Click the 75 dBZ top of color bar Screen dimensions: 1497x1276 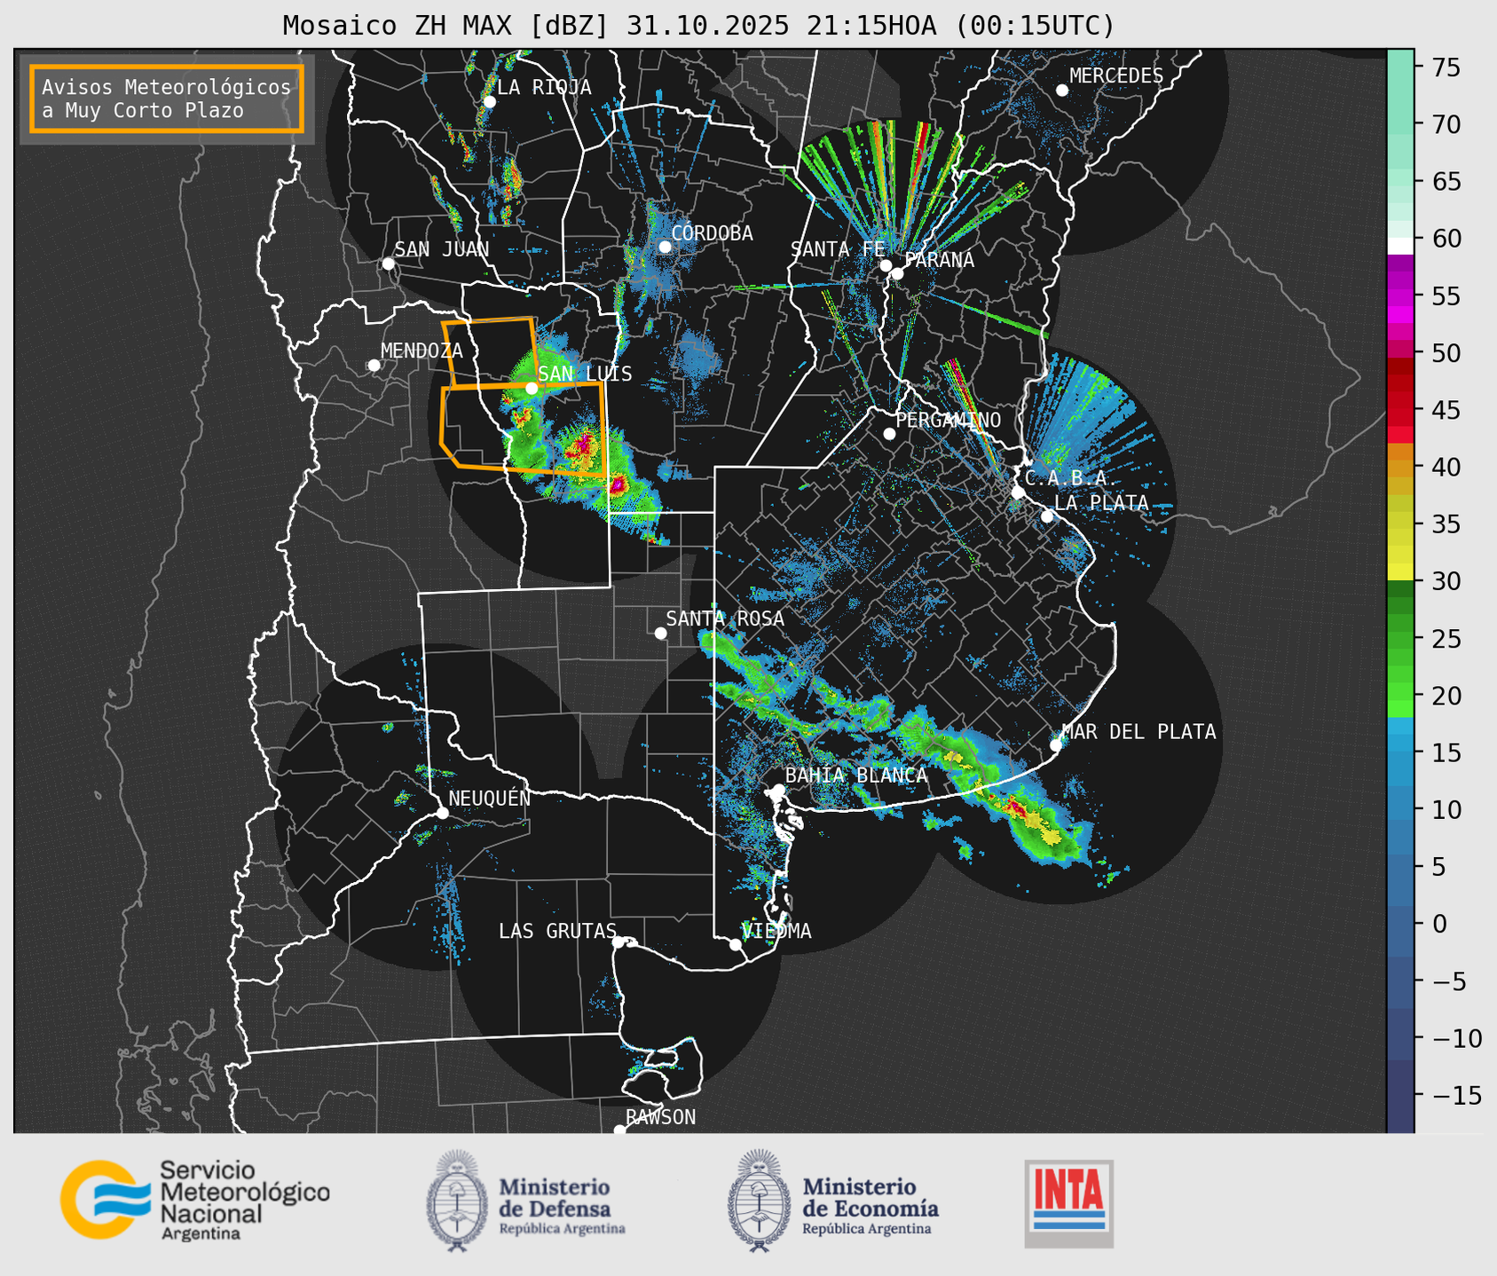[x=1400, y=67]
